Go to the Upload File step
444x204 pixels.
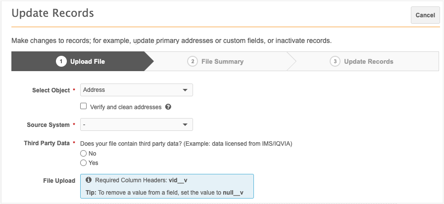pyautogui.click(x=82, y=61)
